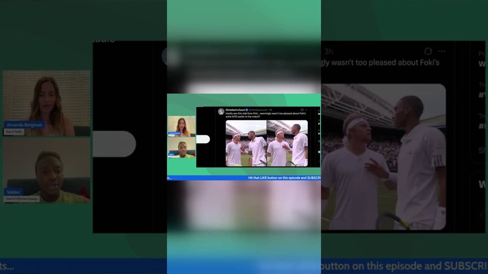Viewport: 488px width, 274px height.
Task: Click the Grok icon on the sharp tweet header
Action: click(x=302, y=110)
